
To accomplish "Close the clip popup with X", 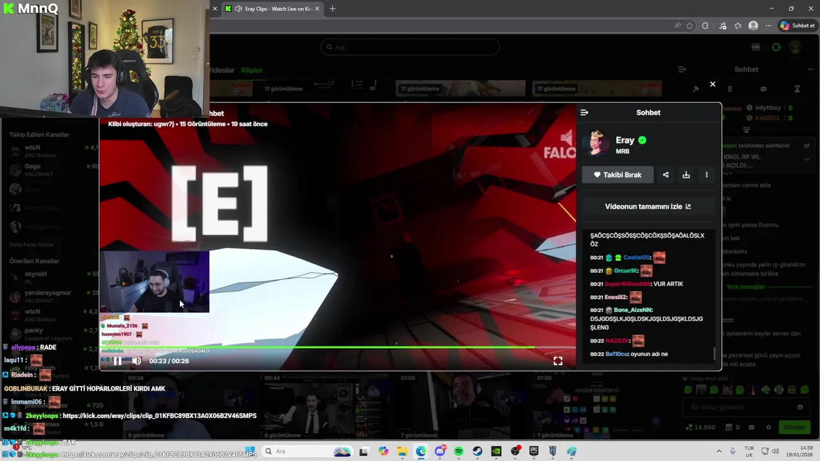I will pos(712,84).
